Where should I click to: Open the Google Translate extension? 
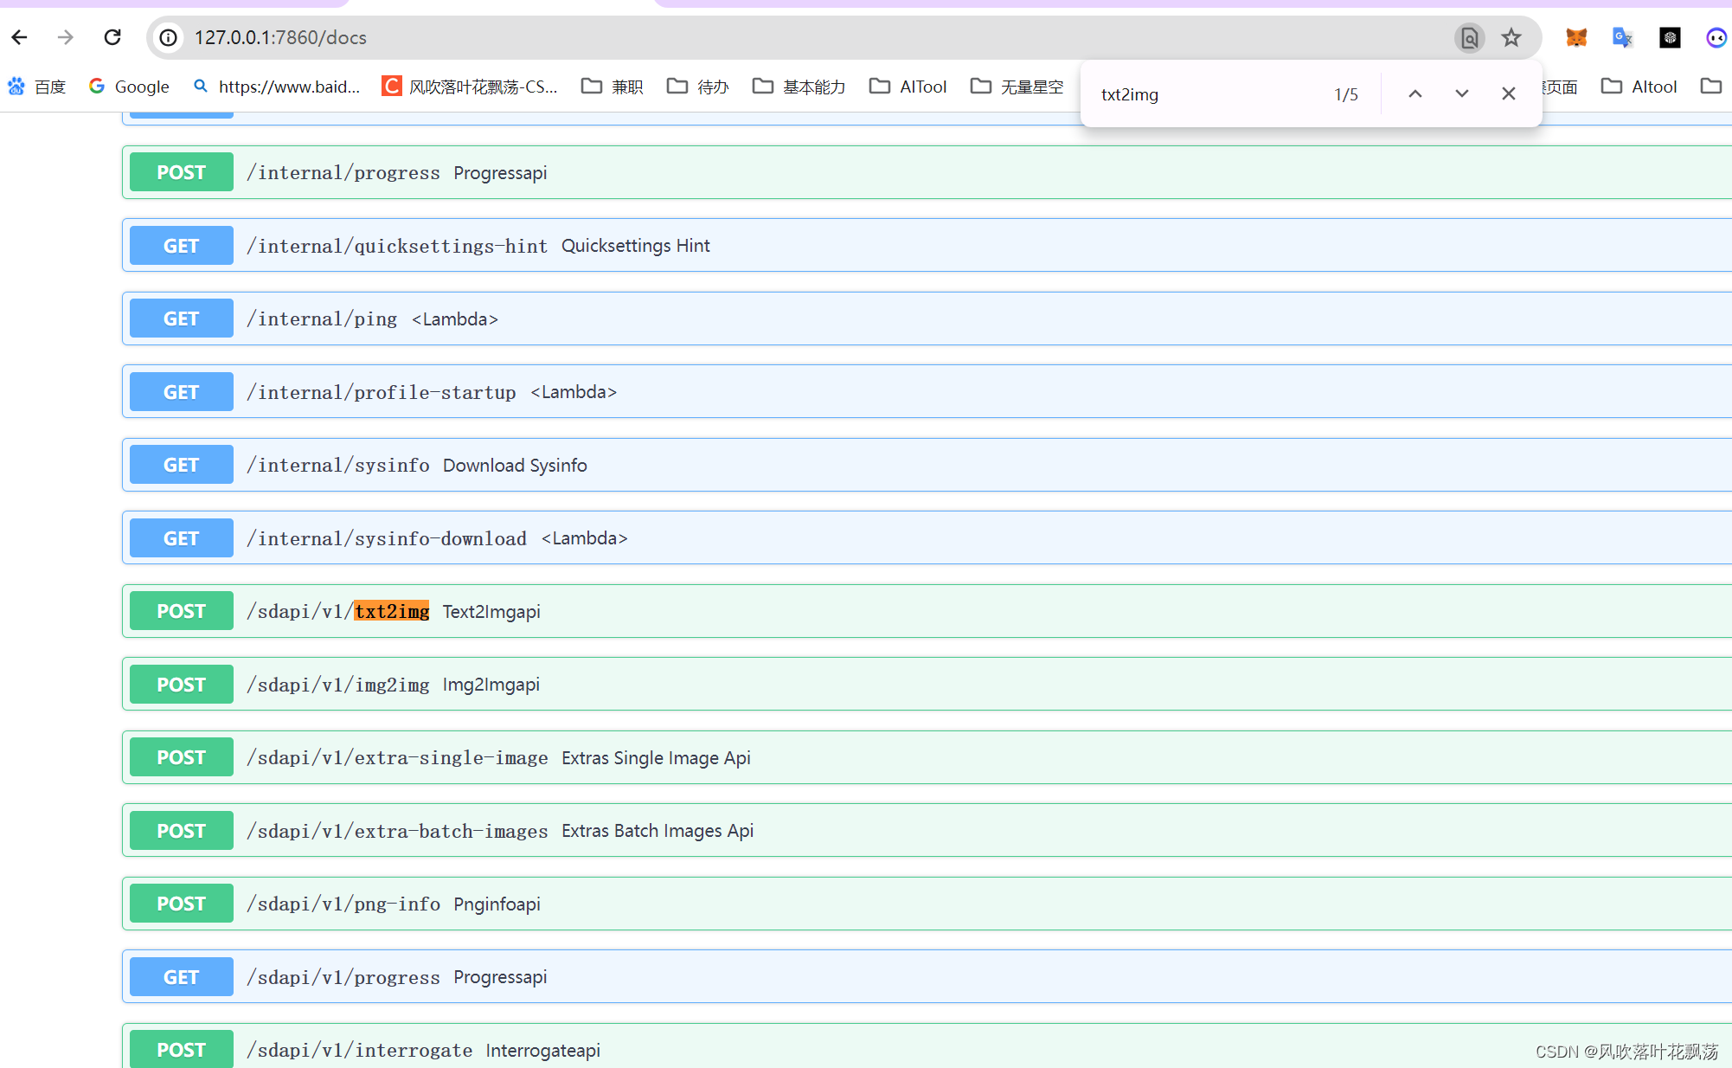pos(1622,37)
